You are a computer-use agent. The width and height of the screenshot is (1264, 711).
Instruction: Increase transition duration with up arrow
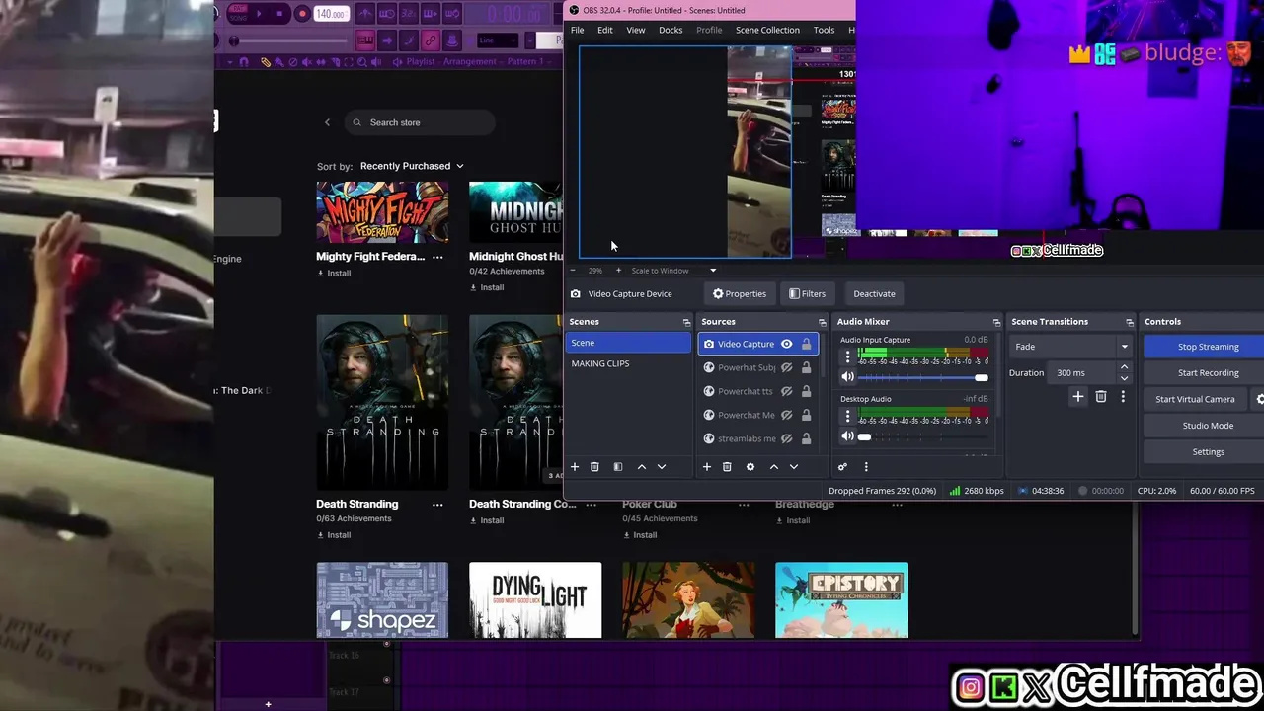1124,367
